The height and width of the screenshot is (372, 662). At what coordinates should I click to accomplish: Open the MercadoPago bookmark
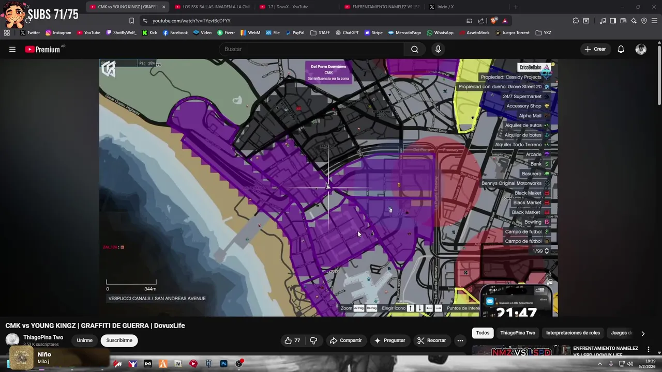coord(404,33)
